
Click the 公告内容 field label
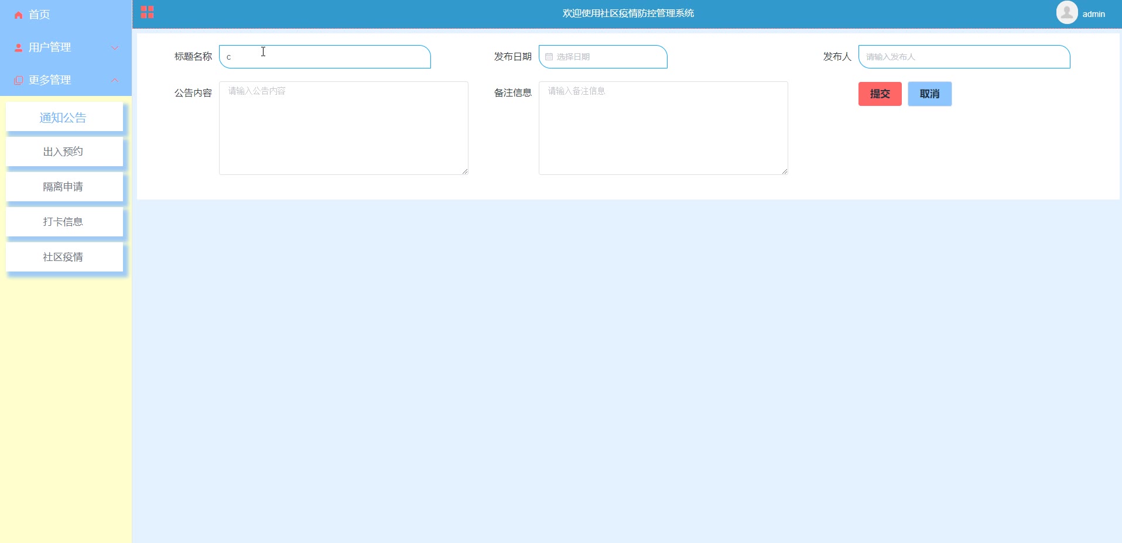[x=193, y=93]
